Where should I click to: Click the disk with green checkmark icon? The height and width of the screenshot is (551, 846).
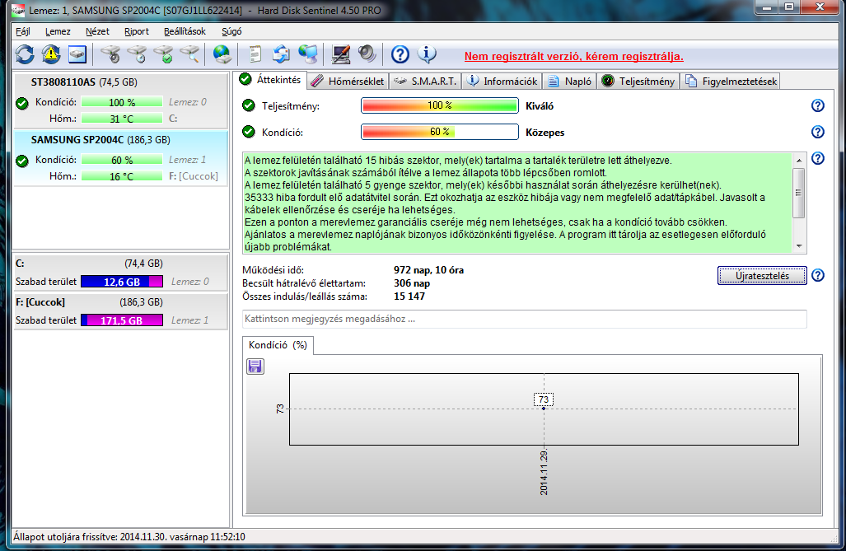tap(163, 54)
